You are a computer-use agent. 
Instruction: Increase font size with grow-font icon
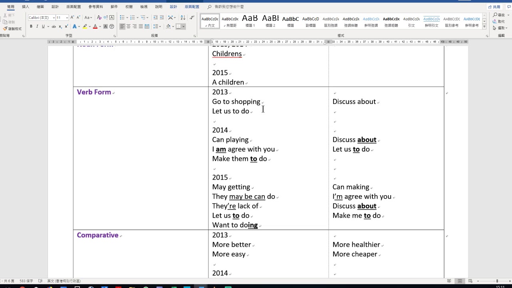(x=72, y=18)
